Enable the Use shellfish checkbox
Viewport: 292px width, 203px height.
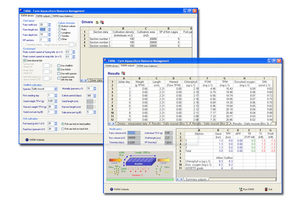pyautogui.click(x=59, y=66)
